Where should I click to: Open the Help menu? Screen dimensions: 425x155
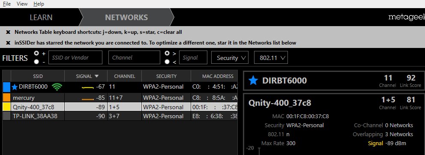tap(39, 4)
